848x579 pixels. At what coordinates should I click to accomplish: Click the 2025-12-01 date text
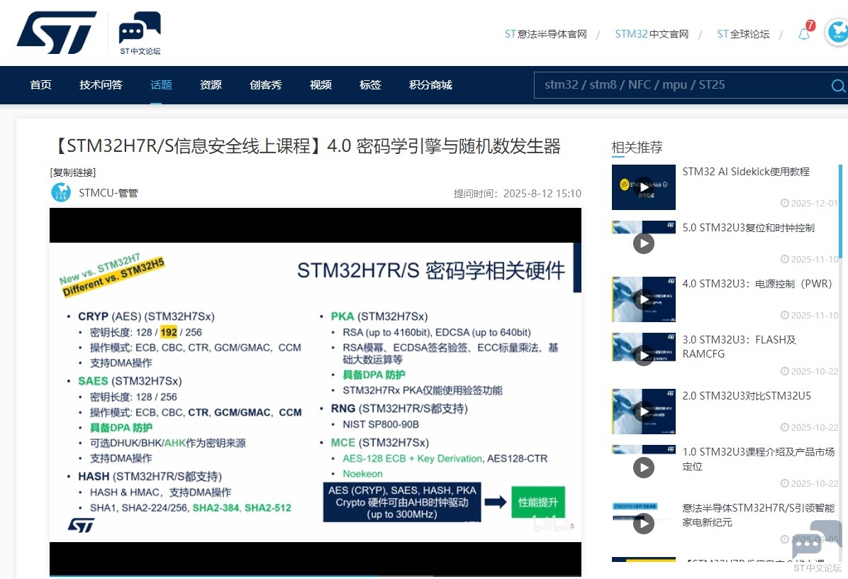click(813, 204)
